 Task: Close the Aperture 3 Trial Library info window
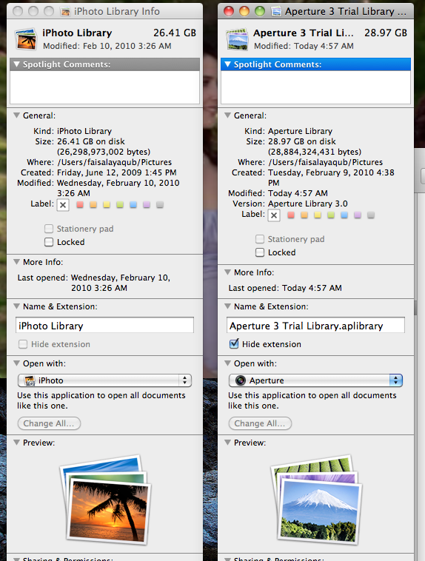(x=229, y=11)
